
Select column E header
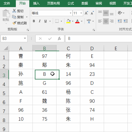tap(116, 48)
